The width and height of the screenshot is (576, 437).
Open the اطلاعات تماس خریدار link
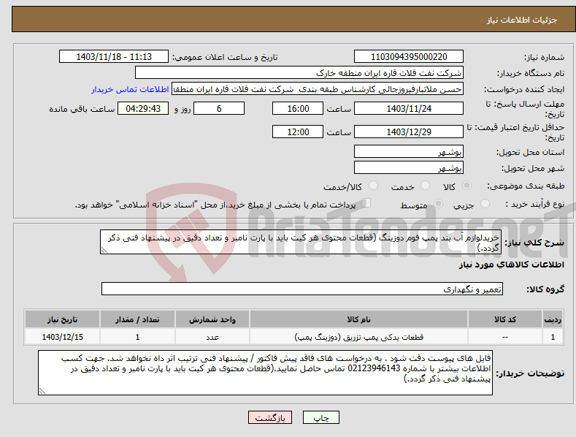pos(130,89)
